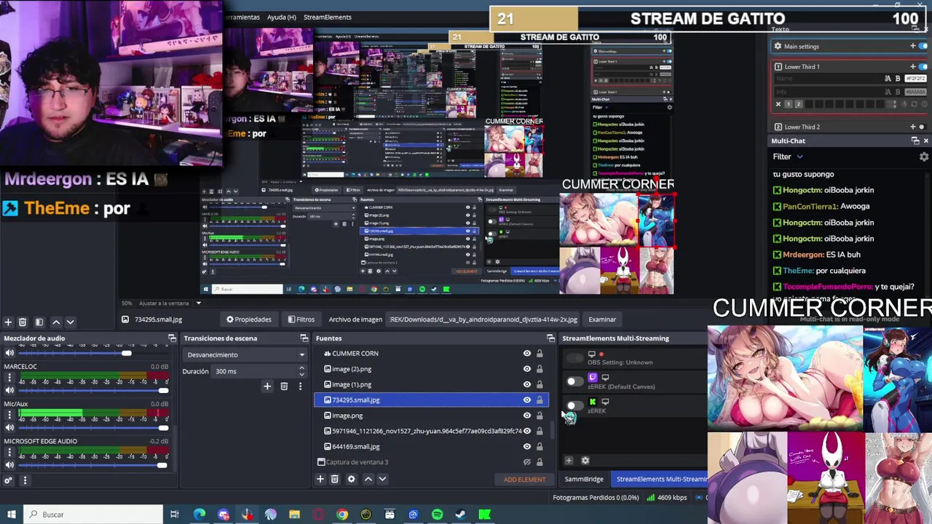Move the selected source down
The image size is (932, 524).
[382, 479]
